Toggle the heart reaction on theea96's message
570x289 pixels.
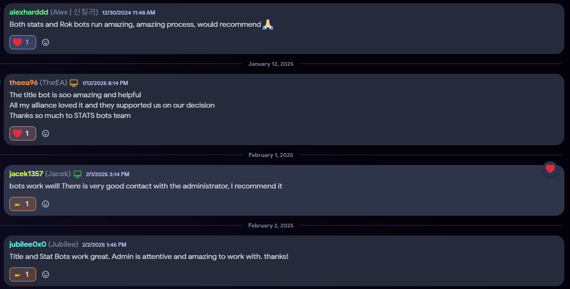[x=23, y=133]
